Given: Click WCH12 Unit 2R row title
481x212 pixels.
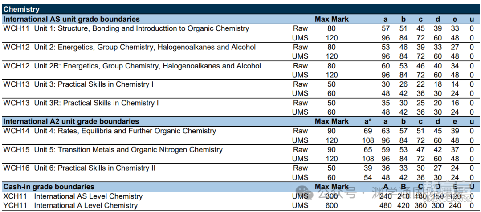Looking at the screenshot, I should tap(132, 66).
